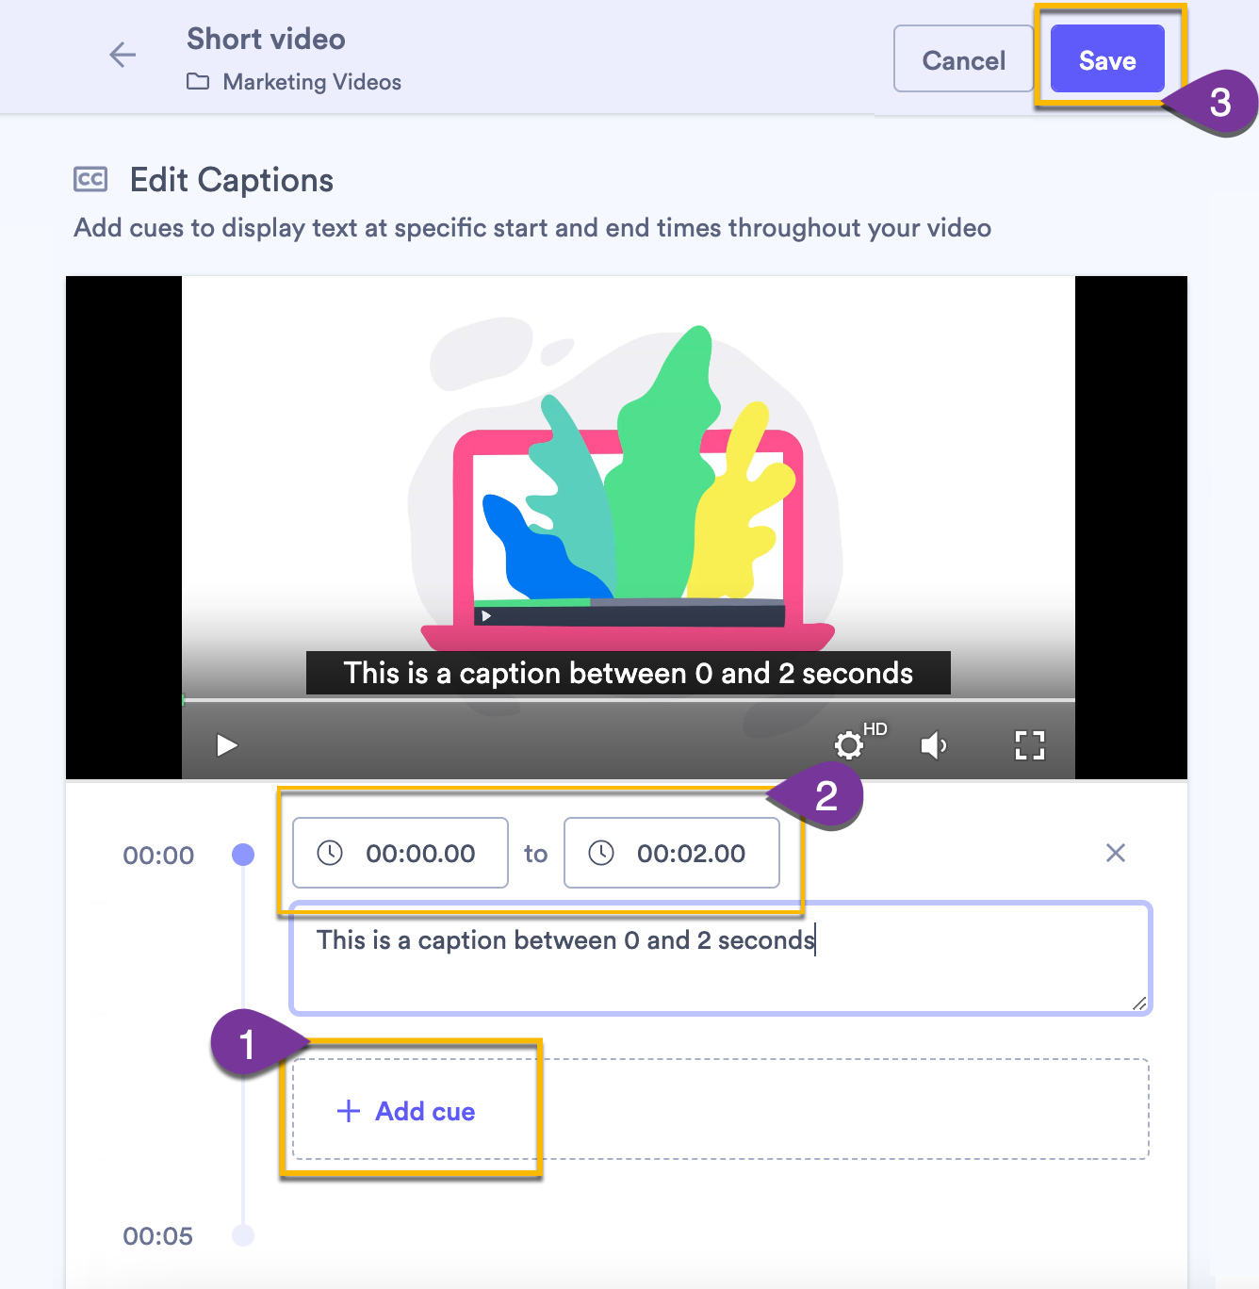1259x1289 pixels.
Task: Click inside the caption text area
Action: pyautogui.click(x=720, y=971)
